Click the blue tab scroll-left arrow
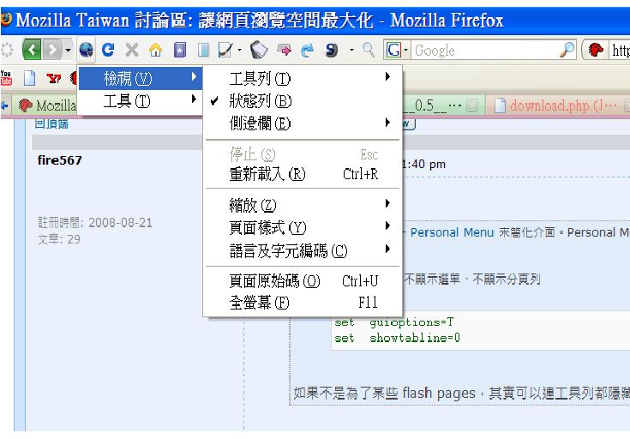This screenshot has width=630, height=439. (x=4, y=105)
